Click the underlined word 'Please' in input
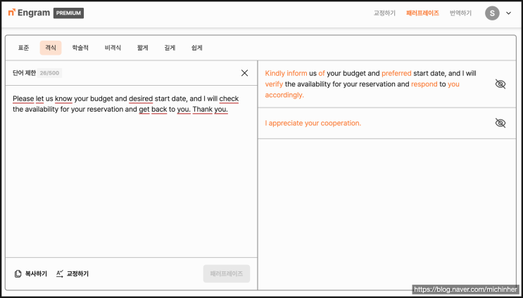Image resolution: width=523 pixels, height=298 pixels. tap(23, 99)
